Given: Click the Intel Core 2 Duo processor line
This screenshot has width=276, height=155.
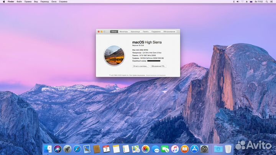Looking at the screenshot, I should (147, 53).
